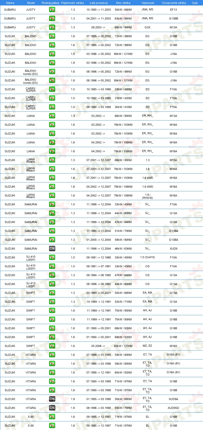Click the '1.6 i (RH416)' body cell

(147, 196)
